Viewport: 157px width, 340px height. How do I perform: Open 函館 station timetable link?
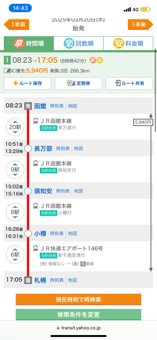tap(57, 106)
